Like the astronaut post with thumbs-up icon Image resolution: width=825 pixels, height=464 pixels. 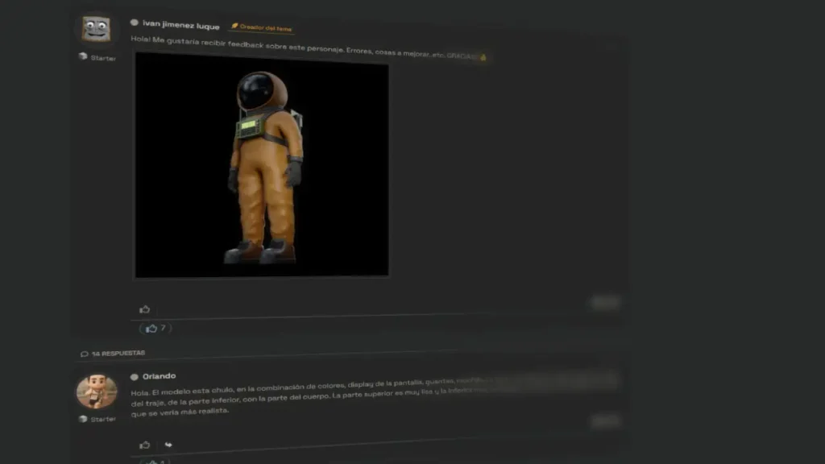point(145,309)
